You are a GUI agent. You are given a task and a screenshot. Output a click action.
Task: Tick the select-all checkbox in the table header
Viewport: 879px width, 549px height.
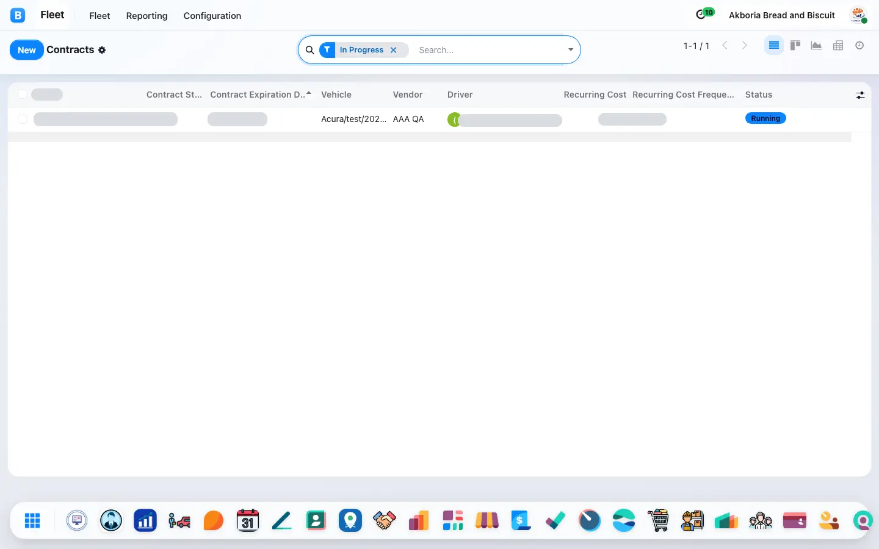tap(23, 94)
